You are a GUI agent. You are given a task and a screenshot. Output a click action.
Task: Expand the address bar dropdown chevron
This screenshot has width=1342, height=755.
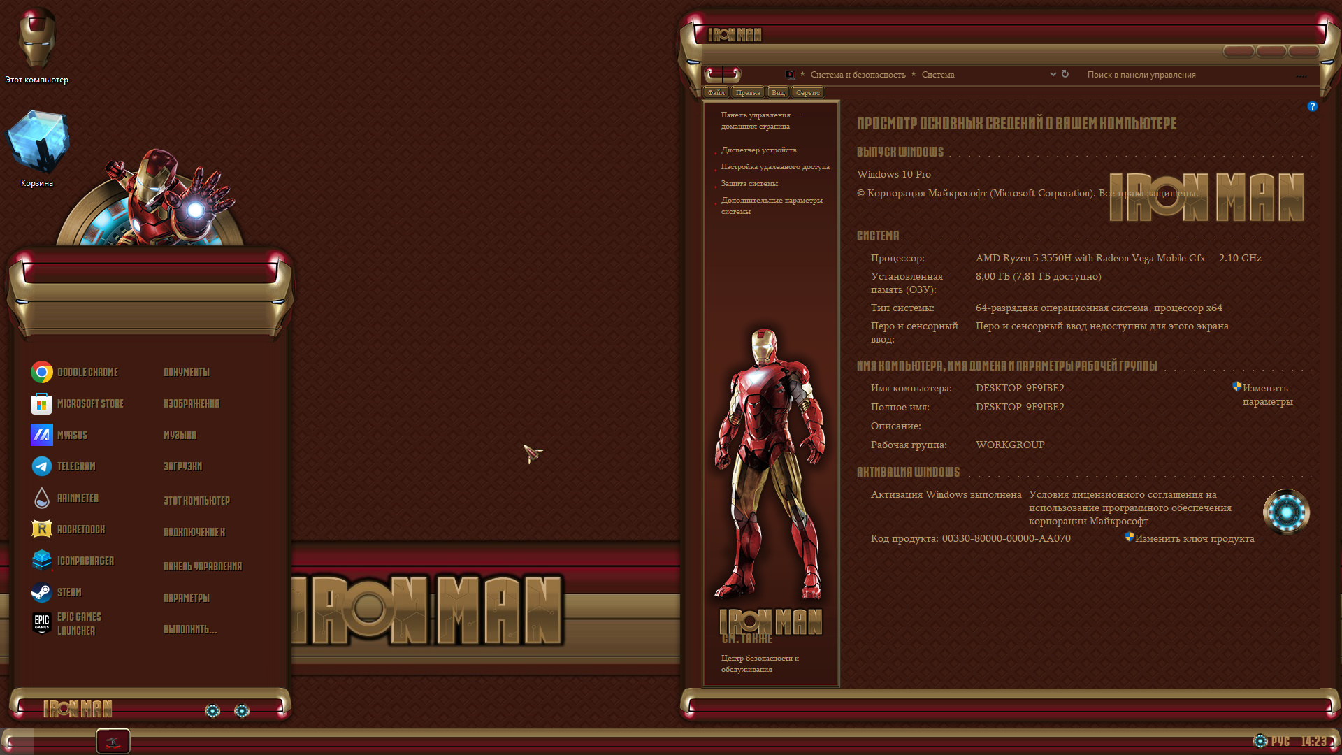[x=1053, y=74]
